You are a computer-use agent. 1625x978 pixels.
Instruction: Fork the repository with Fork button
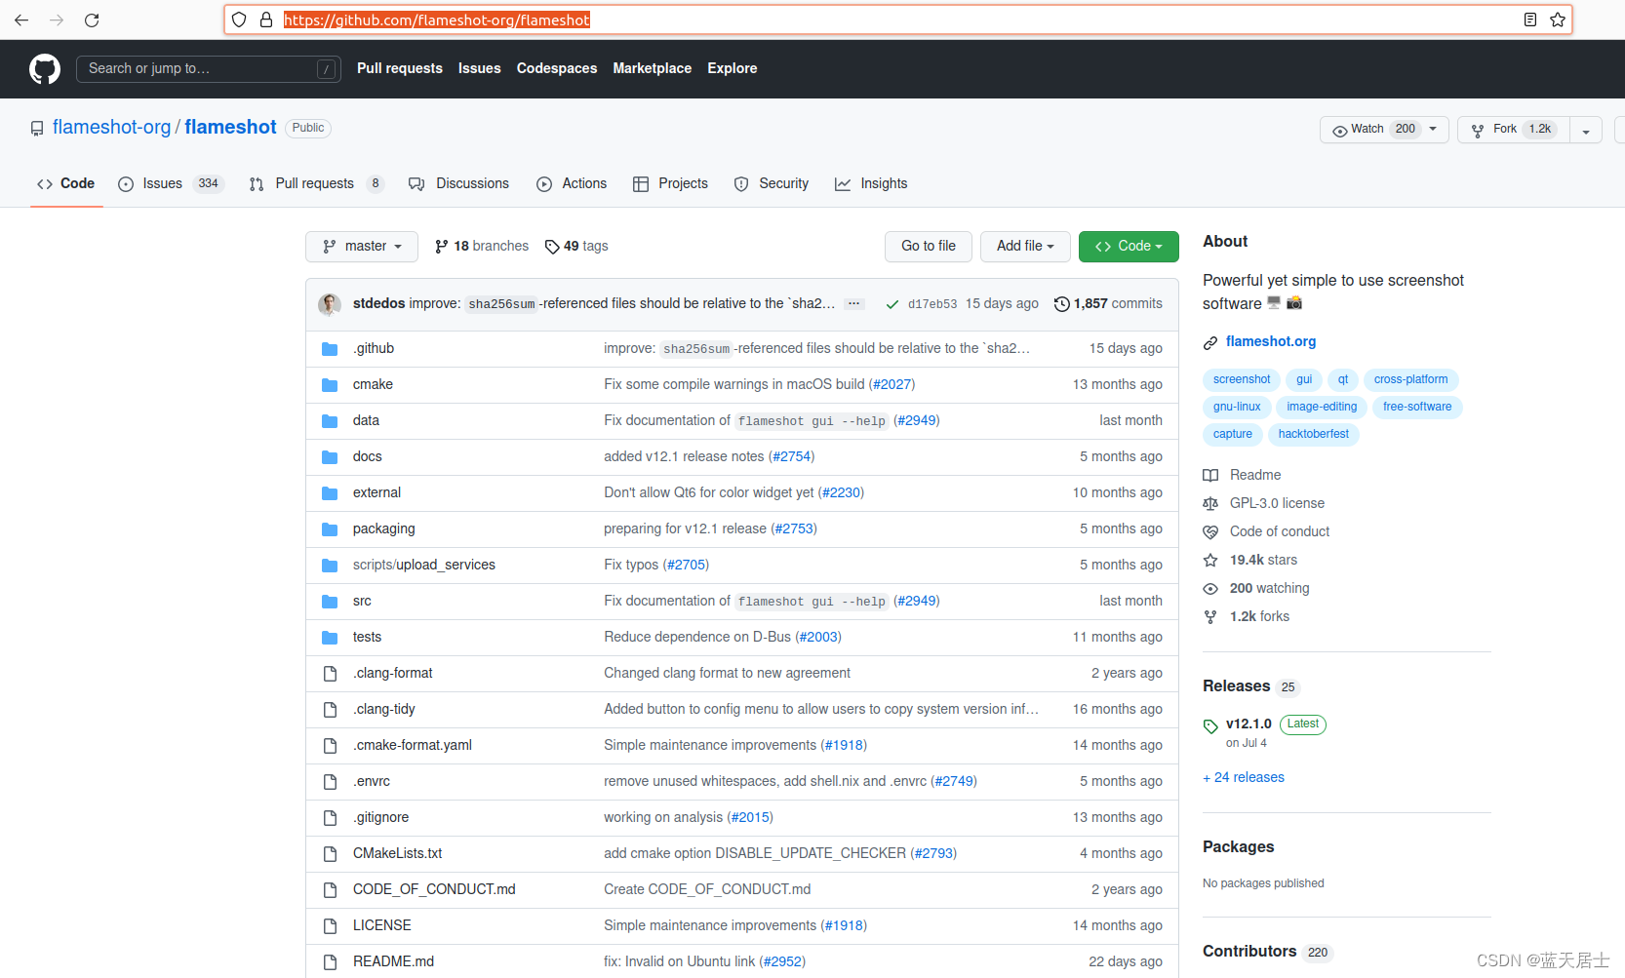1514,130
